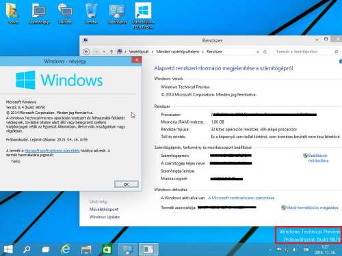Select Minden vezérlőpultelem in the breadcrumb
Viewport: 342px width, 256px height.
[178, 52]
